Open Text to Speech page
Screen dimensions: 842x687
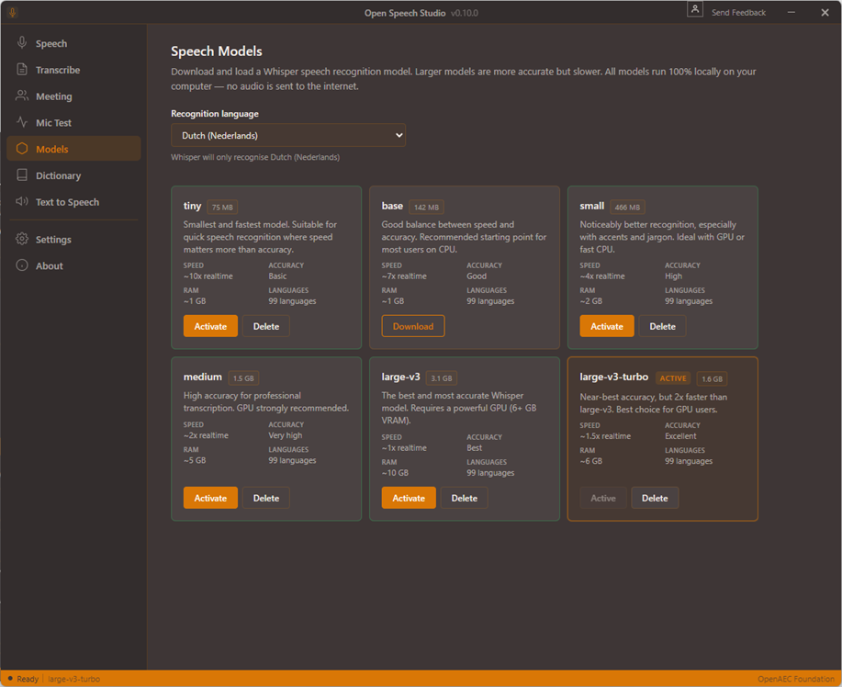(x=73, y=202)
